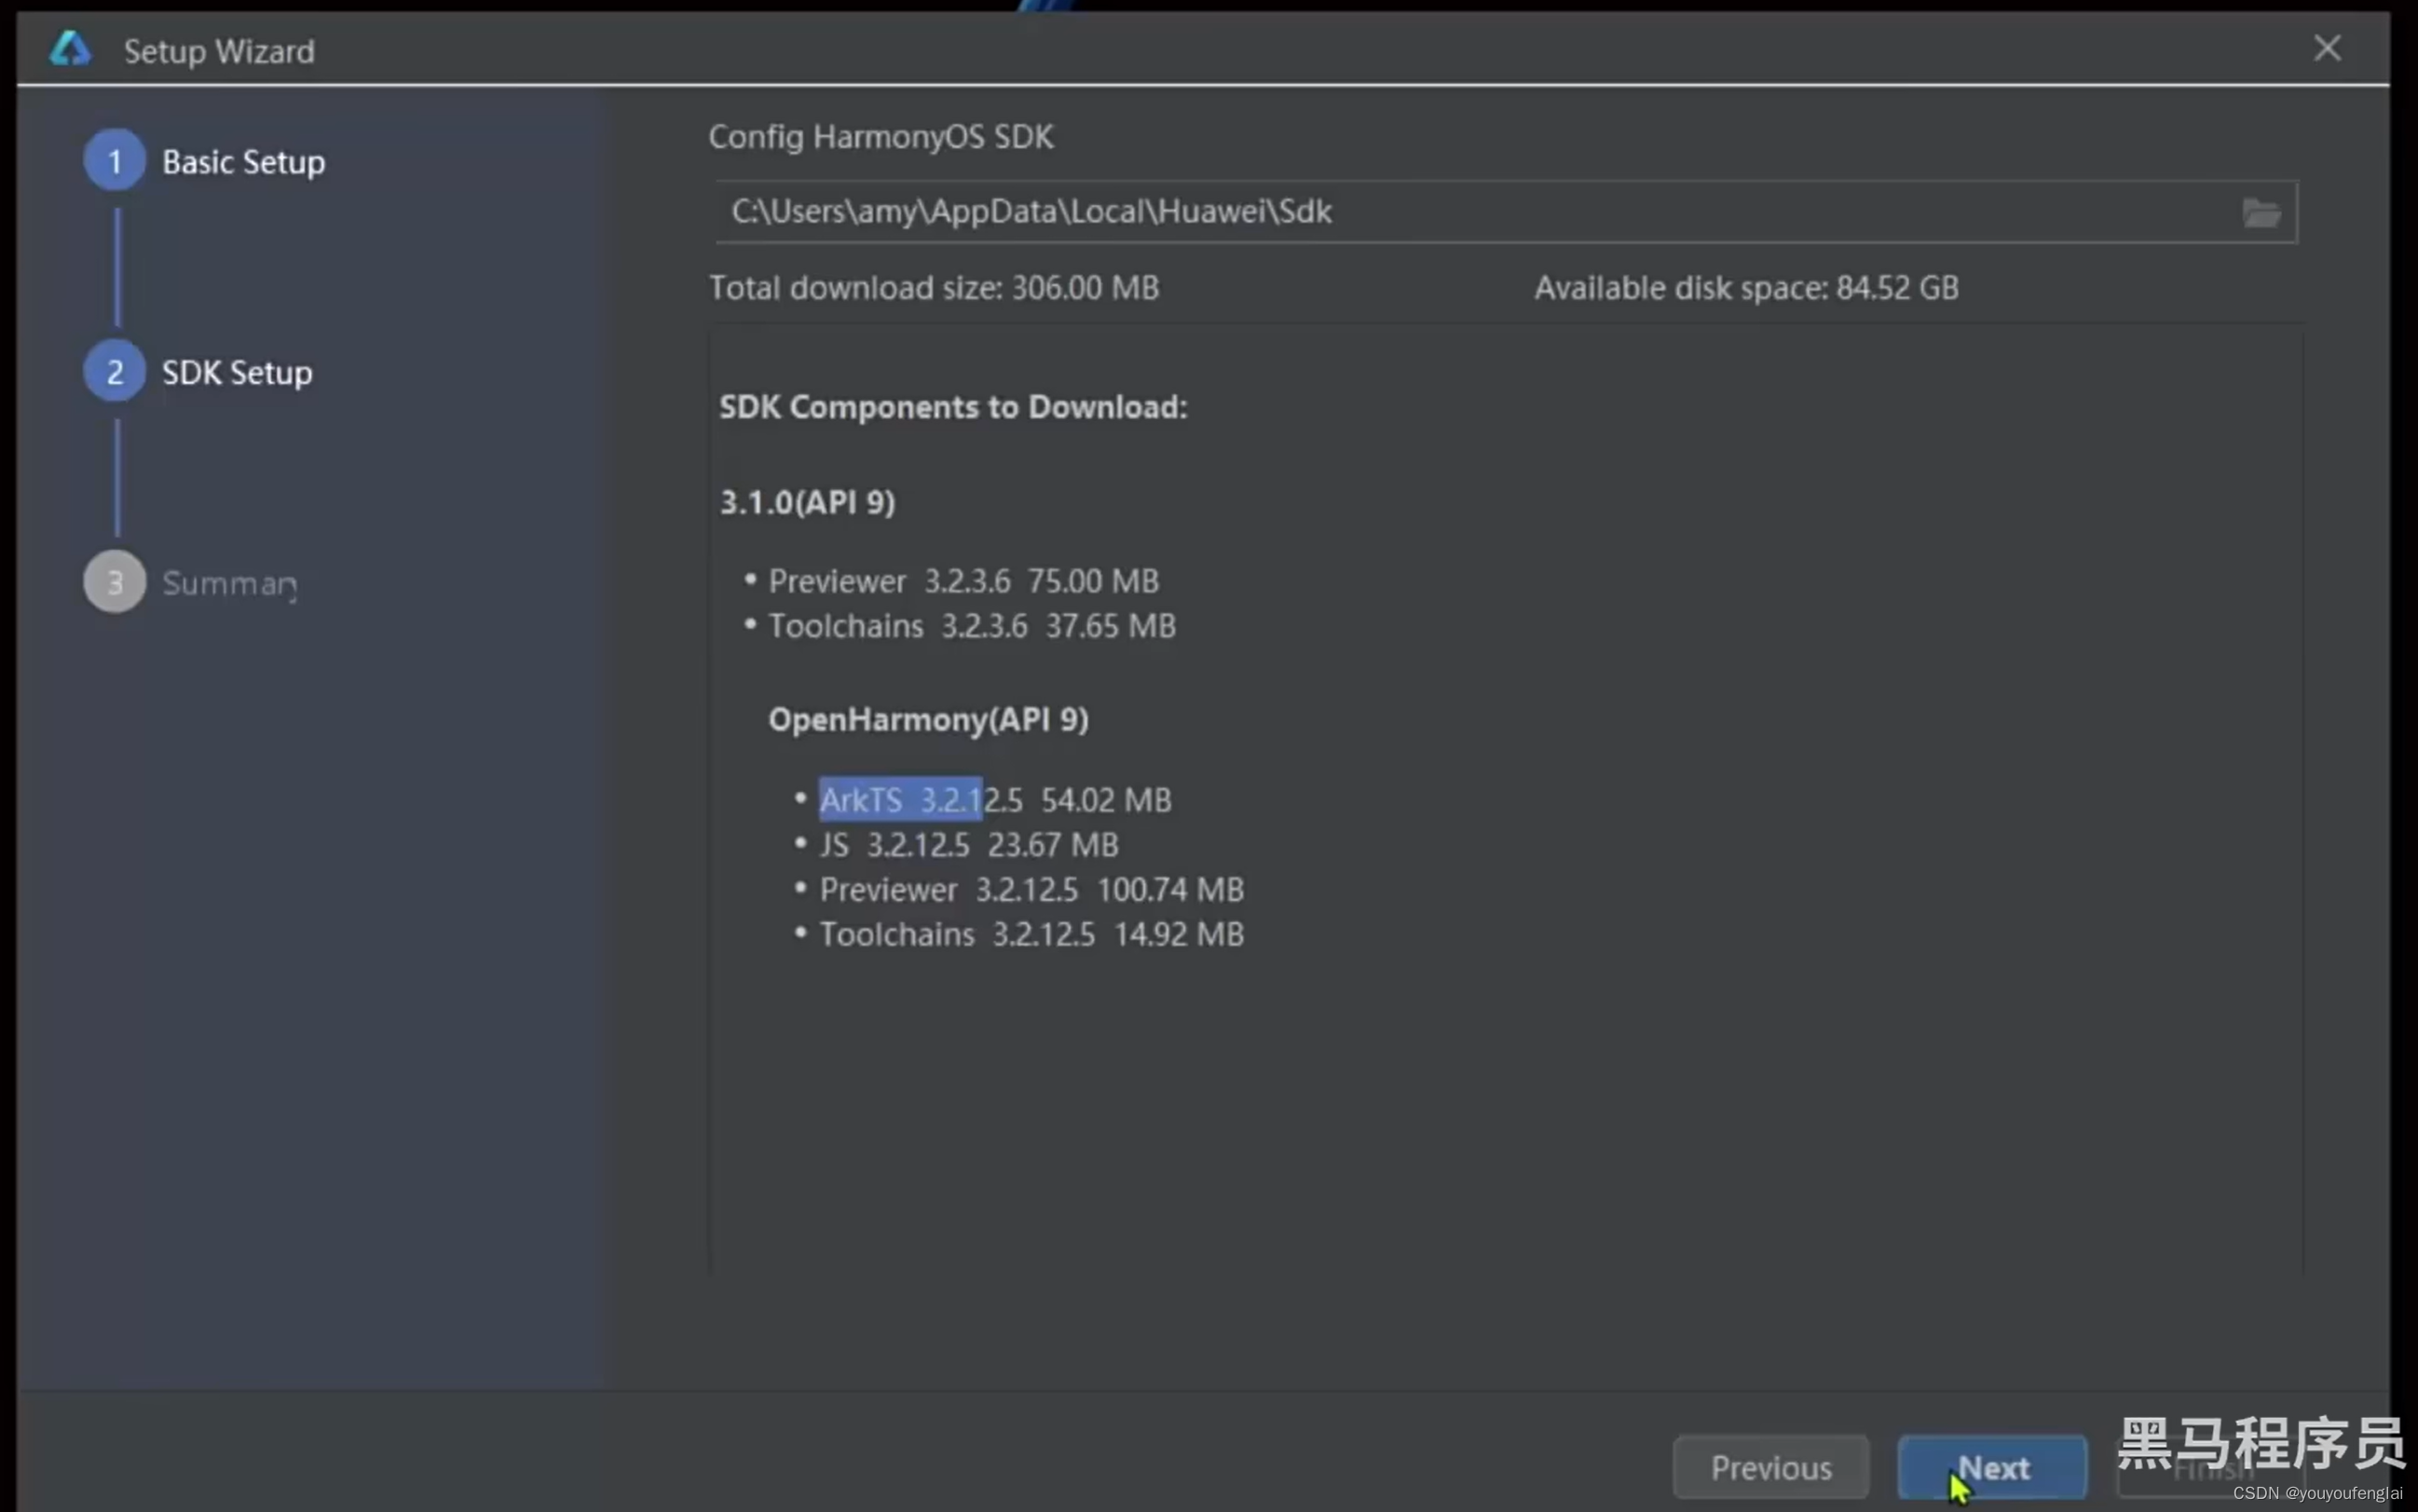Click the step 1 circle icon

point(114,161)
